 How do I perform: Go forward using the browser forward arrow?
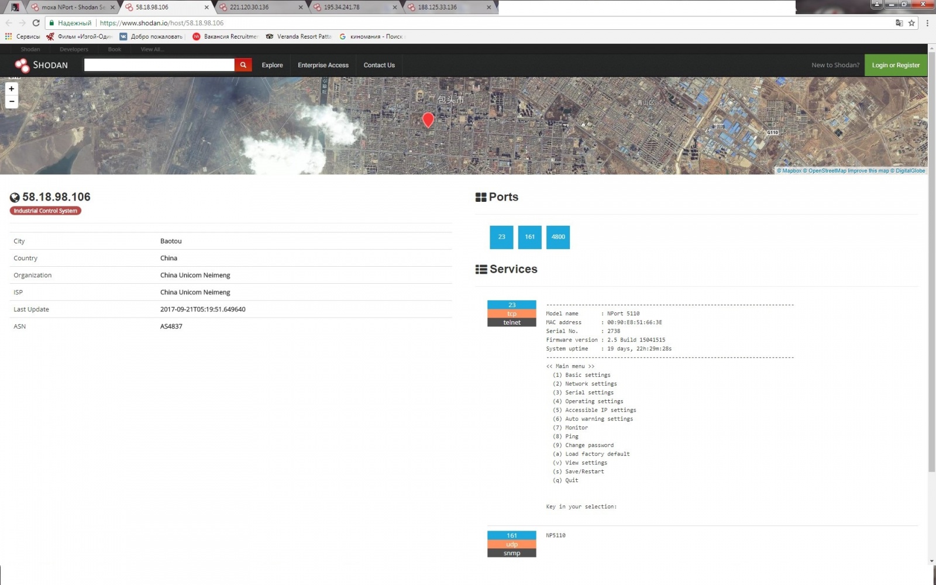[x=22, y=23]
